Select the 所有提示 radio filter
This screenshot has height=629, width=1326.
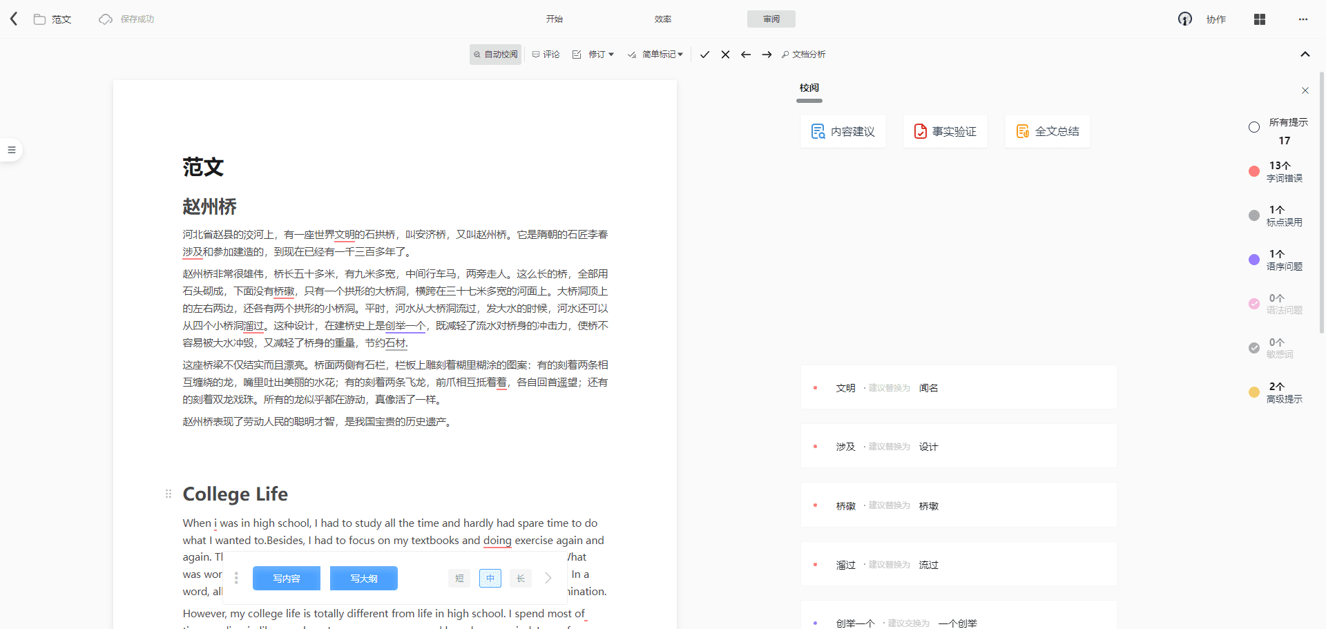[x=1254, y=127]
